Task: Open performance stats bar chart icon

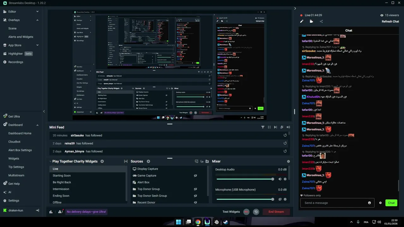Action: (x=51, y=212)
